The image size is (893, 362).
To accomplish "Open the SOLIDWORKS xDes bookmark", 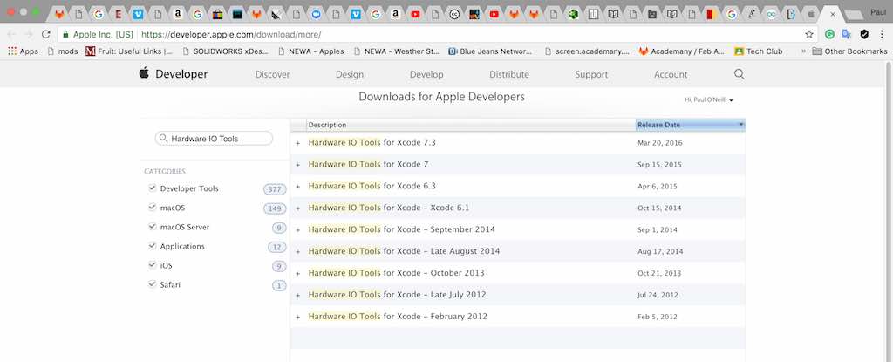I will 226,51.
